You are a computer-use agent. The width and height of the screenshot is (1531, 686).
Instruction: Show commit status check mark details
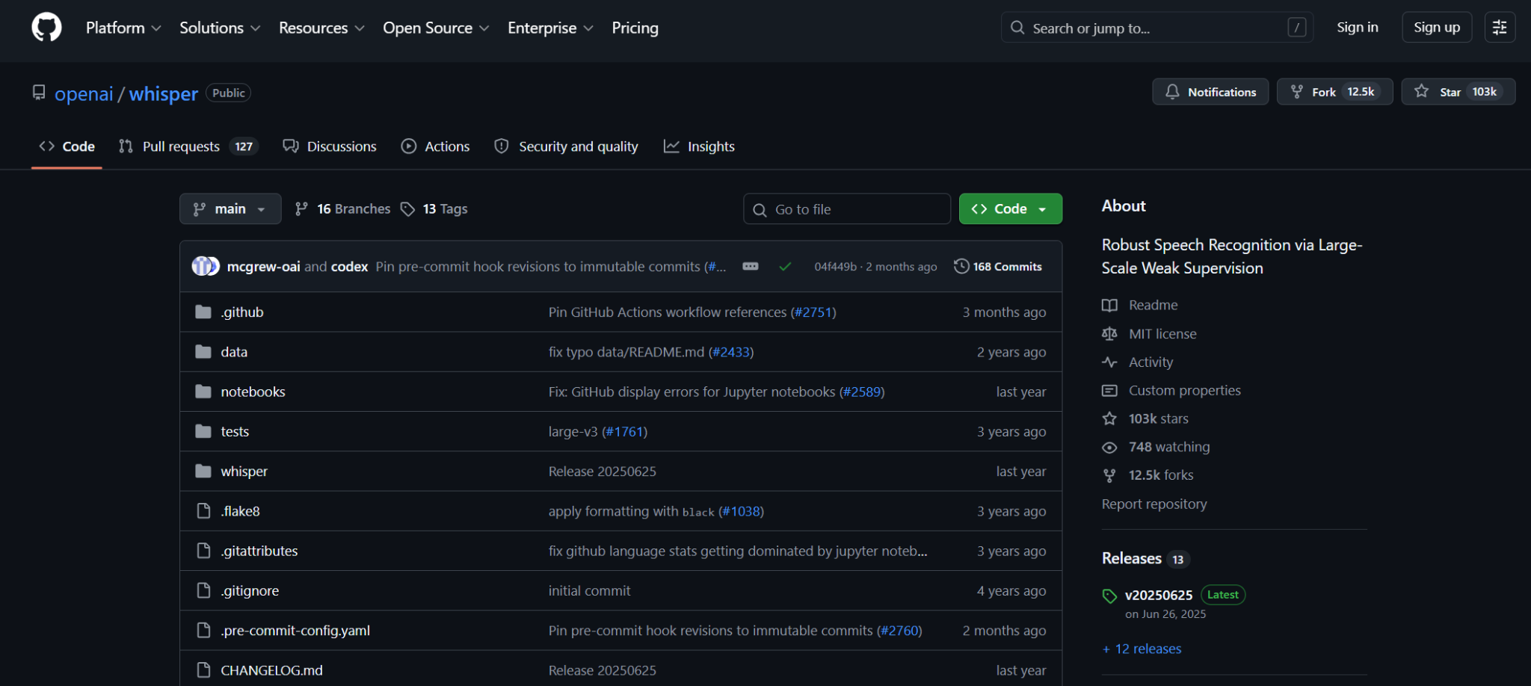(785, 267)
